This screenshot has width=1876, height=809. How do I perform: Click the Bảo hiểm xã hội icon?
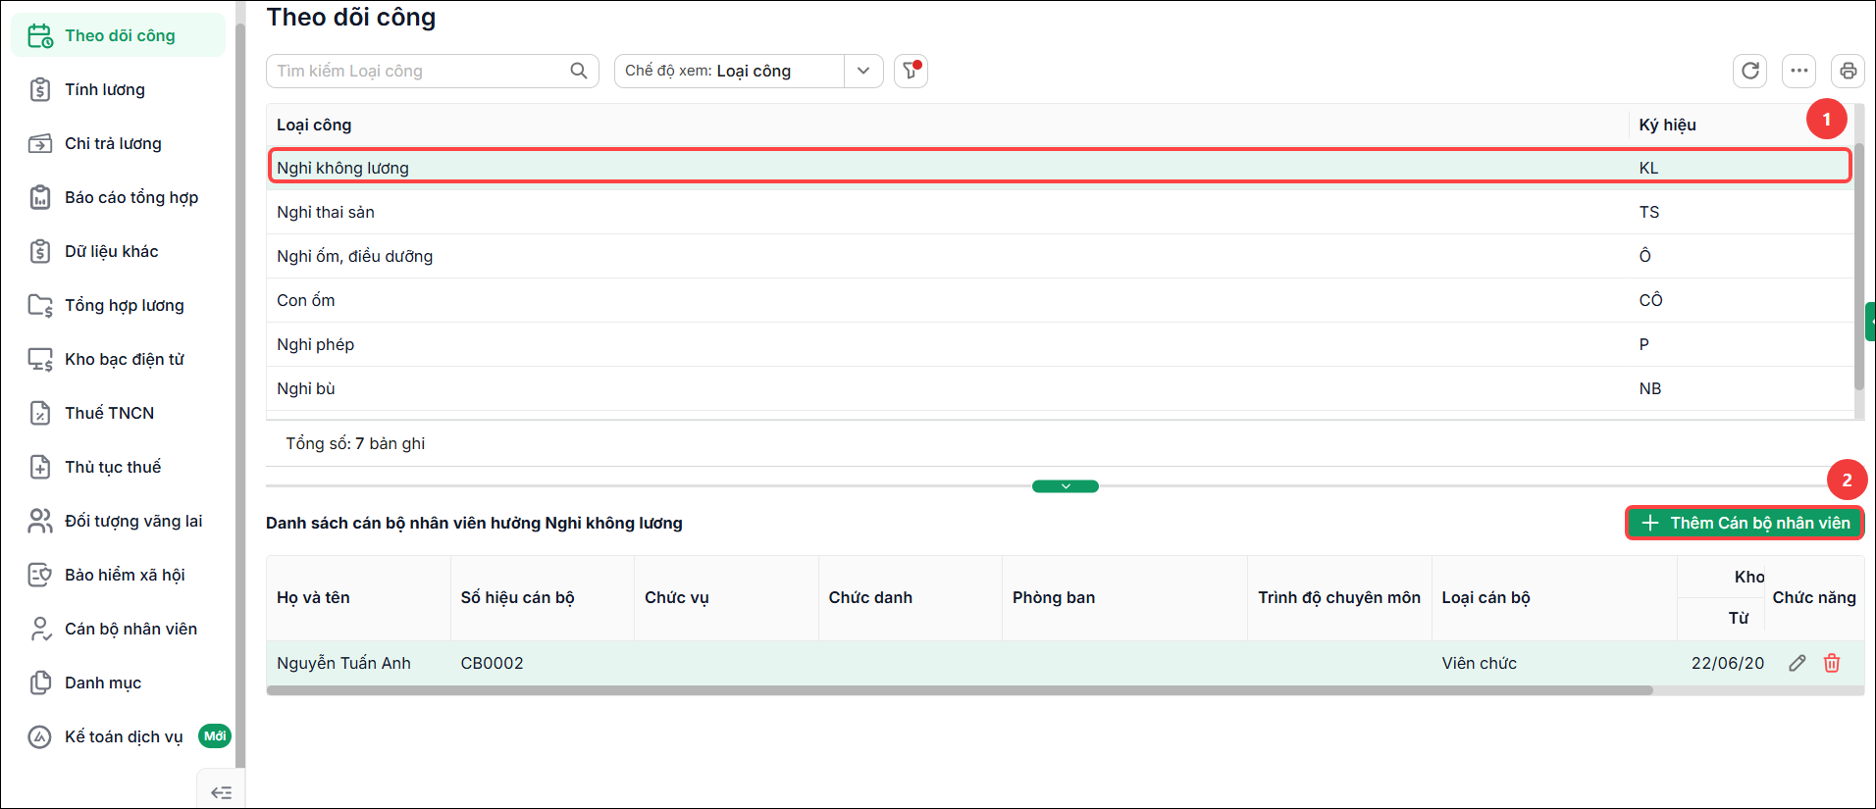click(40, 575)
